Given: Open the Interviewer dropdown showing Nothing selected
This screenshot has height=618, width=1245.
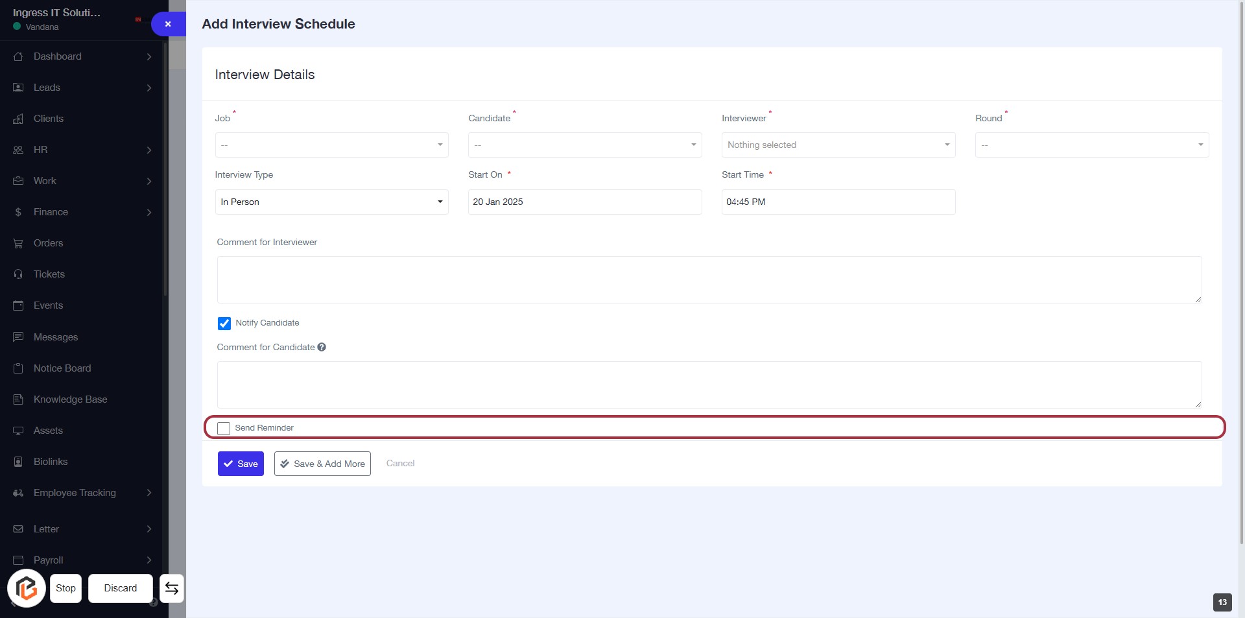Looking at the screenshot, I should 838,145.
